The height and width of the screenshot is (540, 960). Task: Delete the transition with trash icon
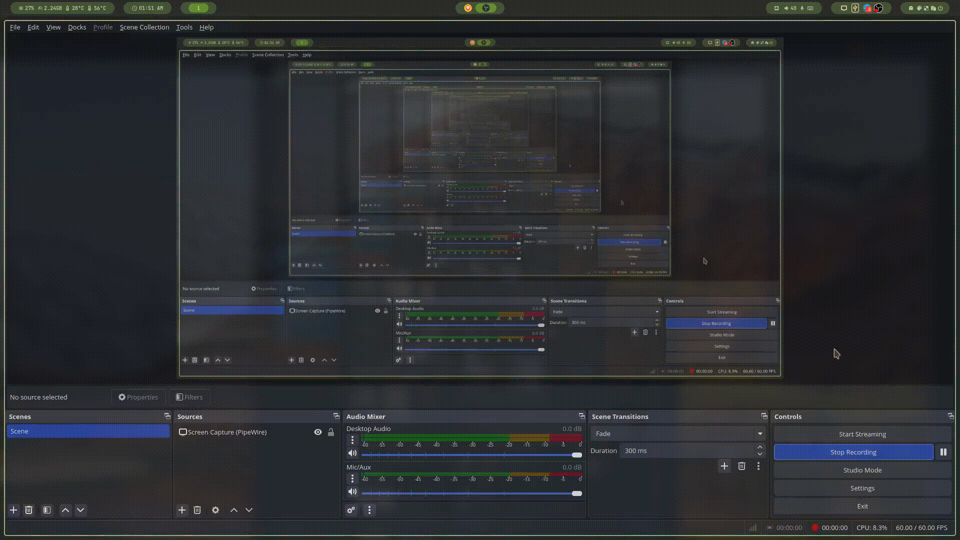tap(741, 466)
